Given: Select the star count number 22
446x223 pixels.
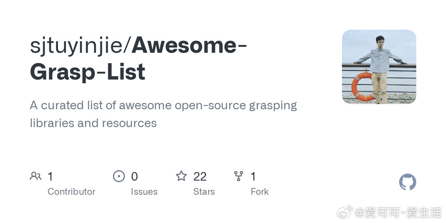Looking at the screenshot, I should point(200,177).
